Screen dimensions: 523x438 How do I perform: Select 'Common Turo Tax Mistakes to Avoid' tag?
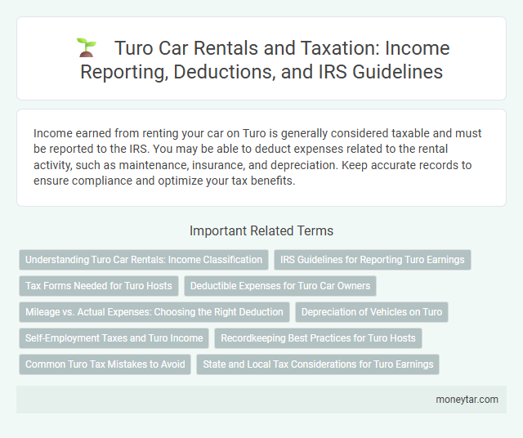click(105, 364)
